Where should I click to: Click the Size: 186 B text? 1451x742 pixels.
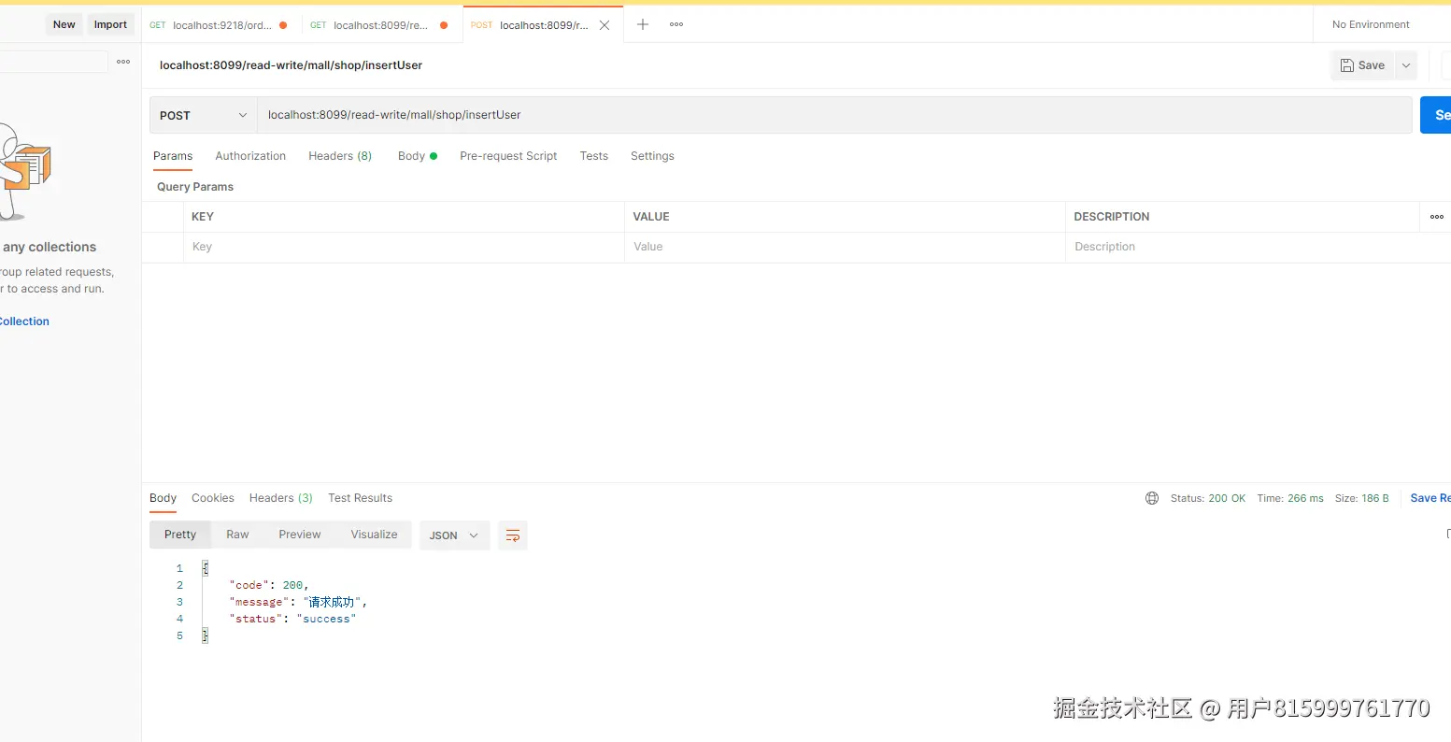(1362, 498)
